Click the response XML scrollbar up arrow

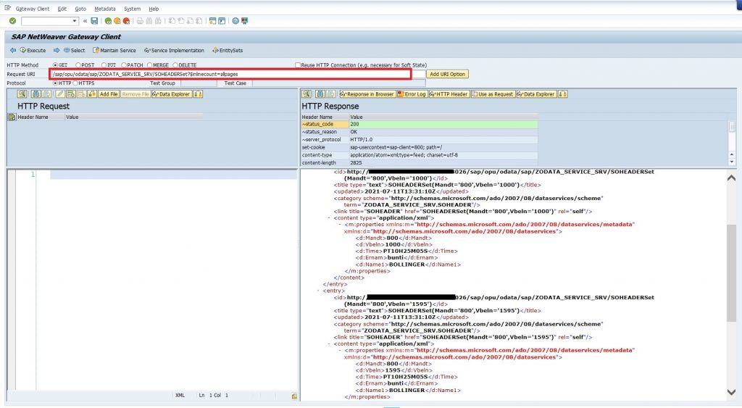pos(731,178)
